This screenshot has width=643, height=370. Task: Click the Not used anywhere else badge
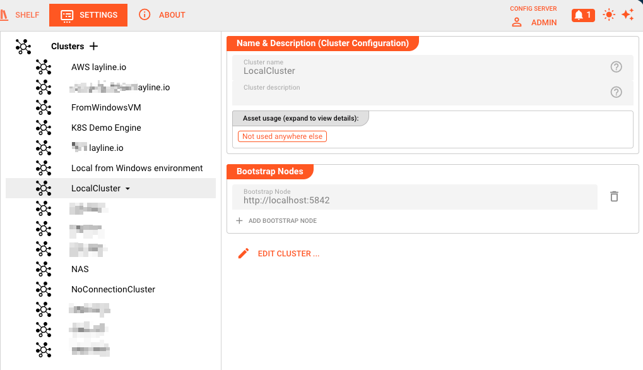coord(282,136)
